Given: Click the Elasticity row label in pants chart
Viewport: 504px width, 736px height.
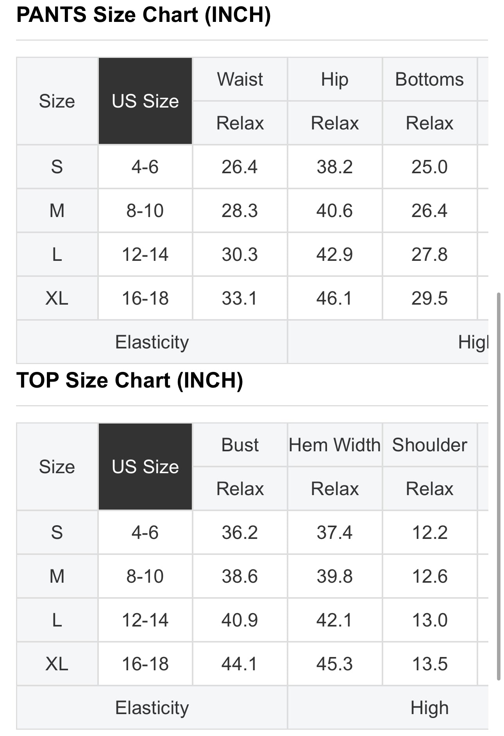Looking at the screenshot, I should [x=152, y=342].
